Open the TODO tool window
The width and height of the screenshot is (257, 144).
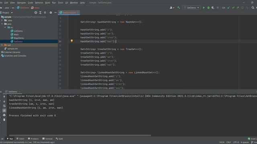pos(20,139)
